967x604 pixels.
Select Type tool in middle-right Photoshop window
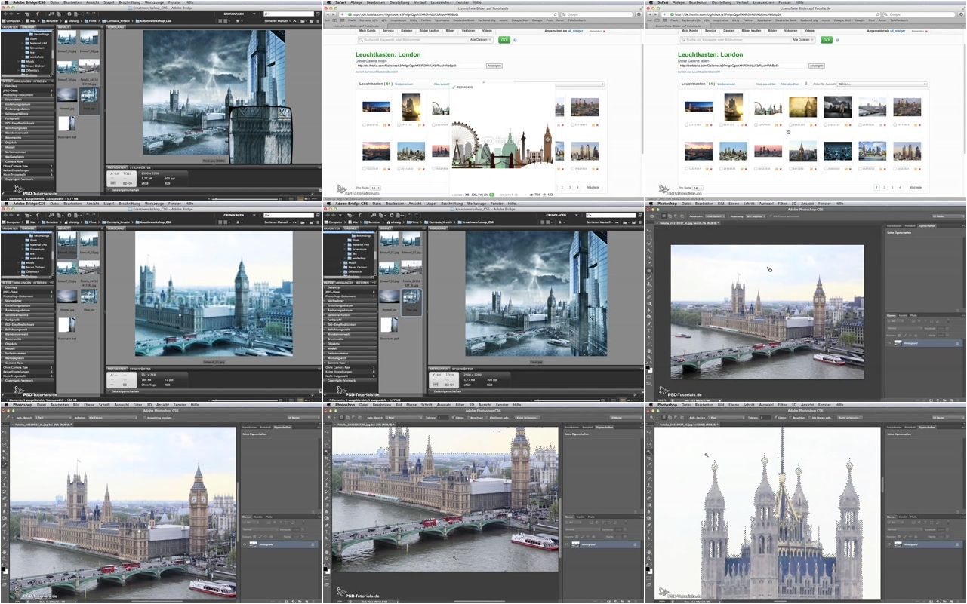point(649,330)
